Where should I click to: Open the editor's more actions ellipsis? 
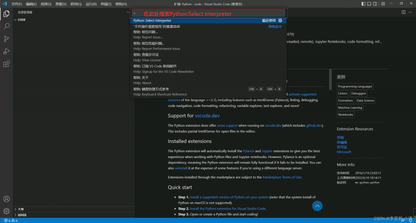[411, 12]
